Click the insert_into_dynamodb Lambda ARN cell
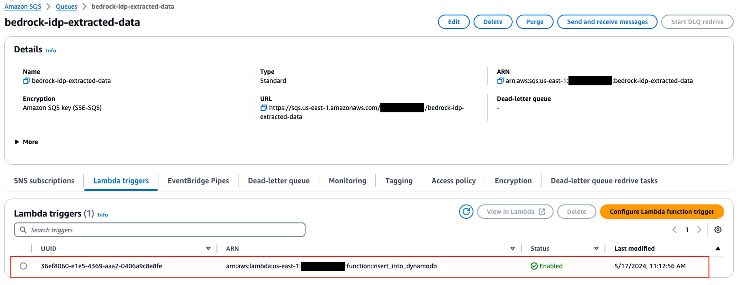This screenshot has width=740, height=285. [331, 266]
